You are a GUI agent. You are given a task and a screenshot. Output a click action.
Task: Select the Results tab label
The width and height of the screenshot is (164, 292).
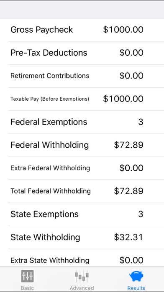pos(136,288)
